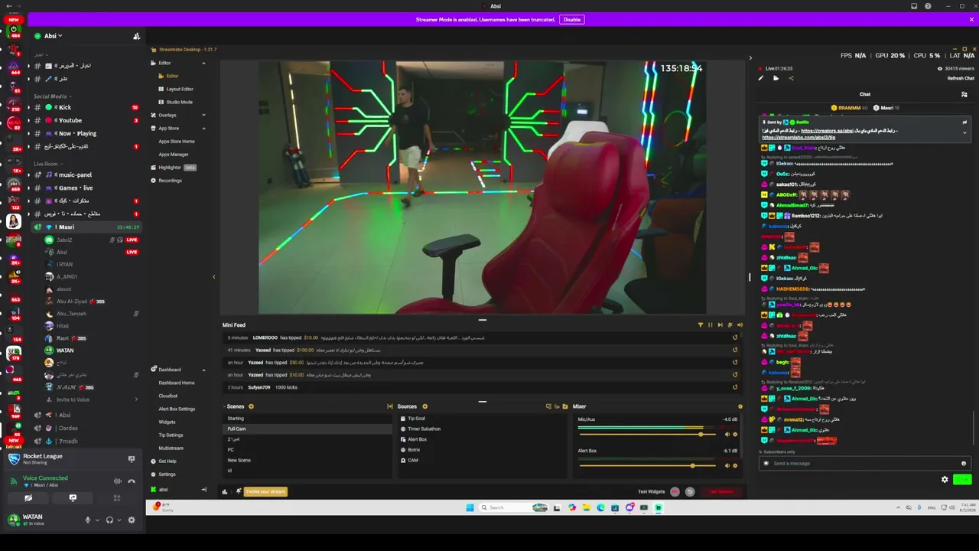Log out of the absi Streamlabs account
979x551 pixels.
coord(203,490)
